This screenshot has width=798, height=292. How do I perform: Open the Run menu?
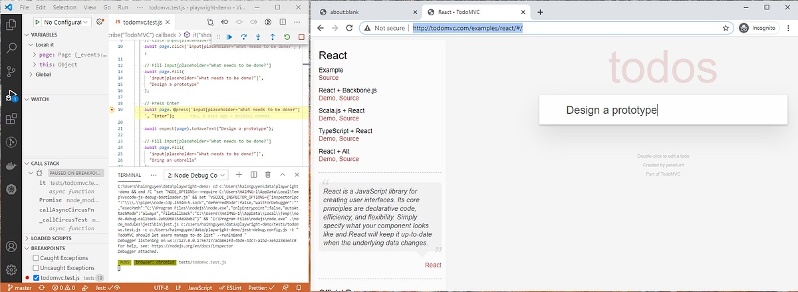123,7
